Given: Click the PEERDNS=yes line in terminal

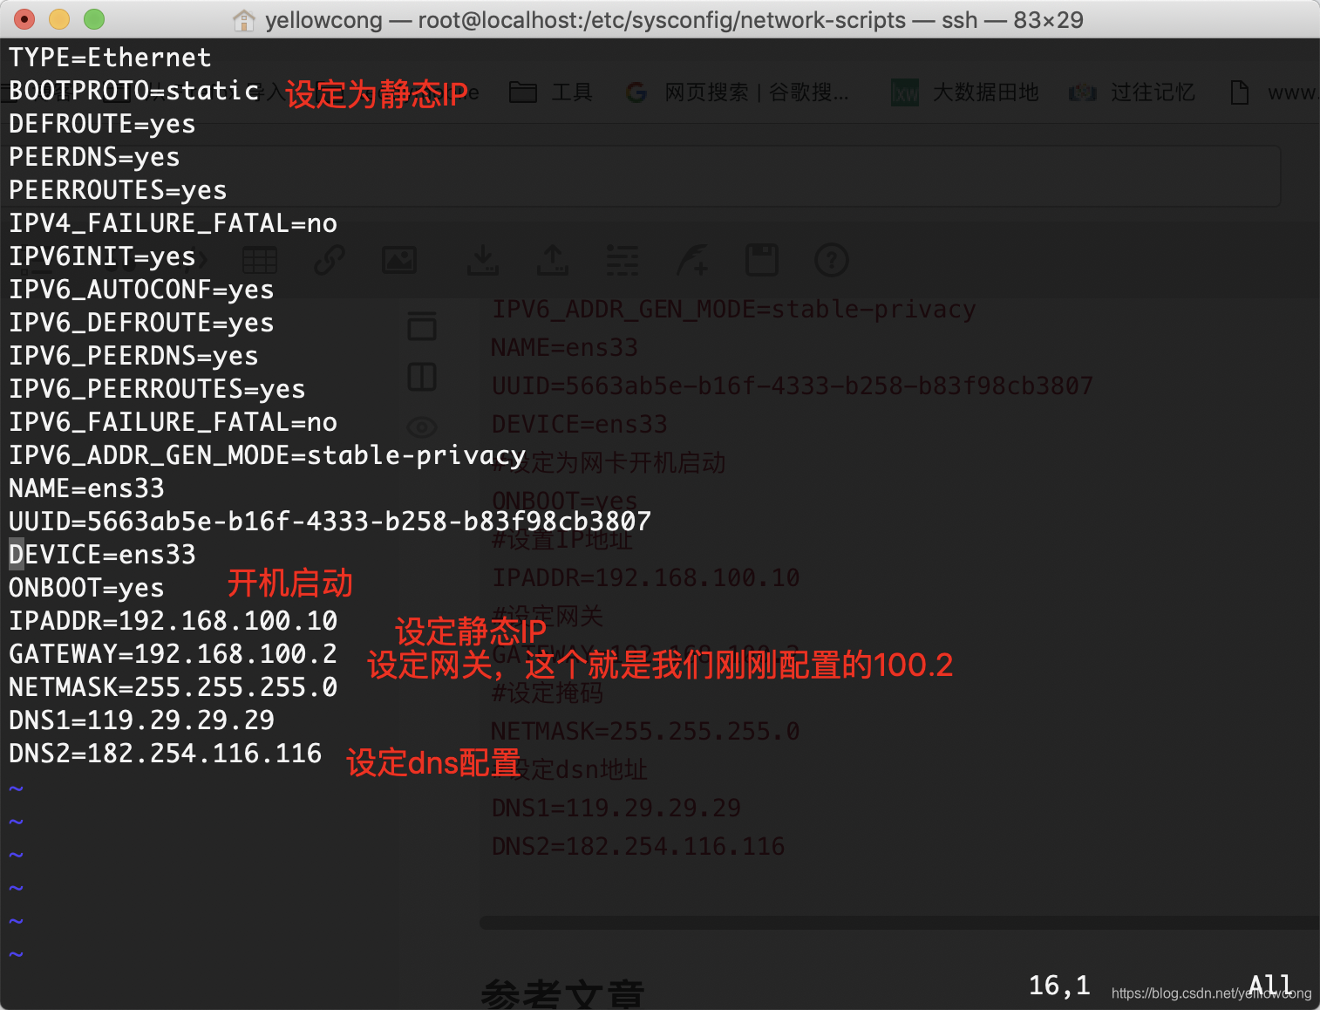Looking at the screenshot, I should [94, 157].
